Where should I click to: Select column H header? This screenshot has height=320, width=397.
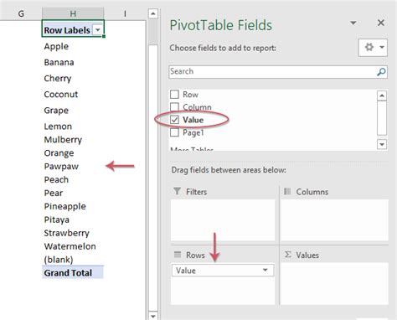click(x=73, y=13)
